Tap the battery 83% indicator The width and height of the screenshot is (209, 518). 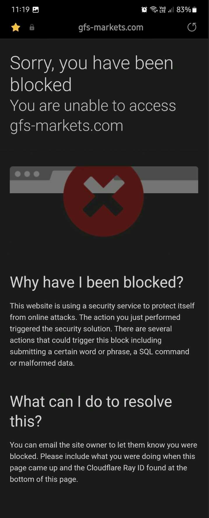coord(187,10)
